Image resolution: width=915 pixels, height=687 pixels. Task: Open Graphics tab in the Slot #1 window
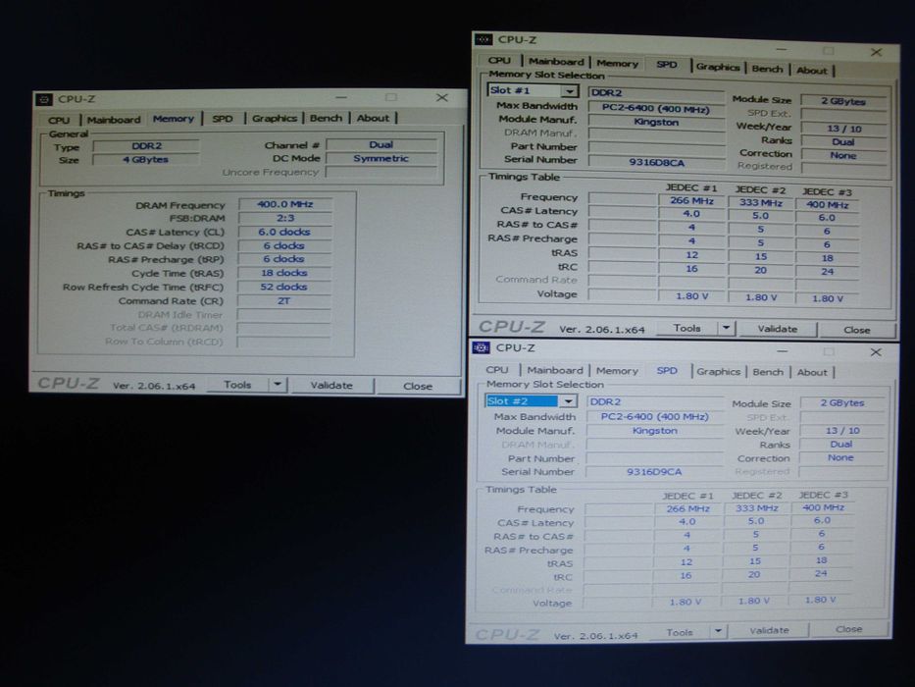[x=717, y=67]
